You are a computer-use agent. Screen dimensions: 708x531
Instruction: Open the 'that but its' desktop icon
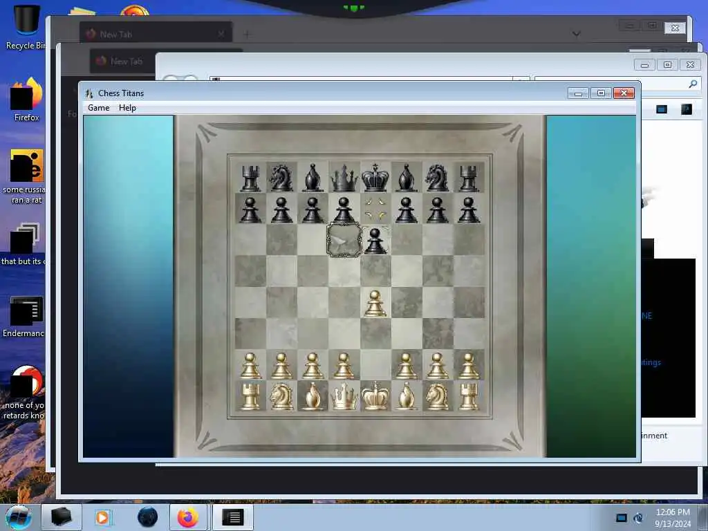pos(25,244)
